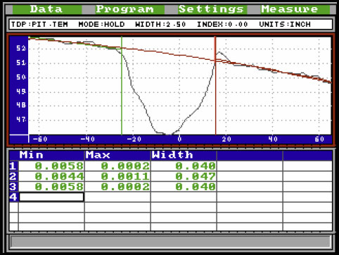Click the UNITS:INCH status field
Screen dimensions: 339x255
(285, 24)
